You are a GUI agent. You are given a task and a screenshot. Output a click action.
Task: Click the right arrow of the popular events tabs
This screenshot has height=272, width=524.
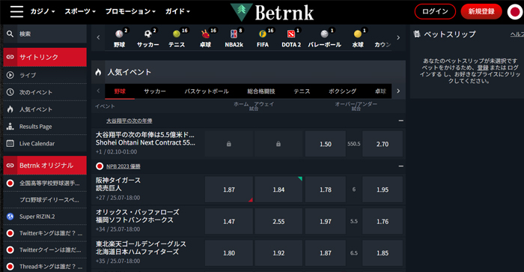click(398, 91)
